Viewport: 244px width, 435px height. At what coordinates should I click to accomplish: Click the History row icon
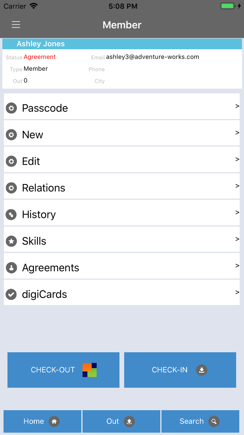tap(11, 215)
